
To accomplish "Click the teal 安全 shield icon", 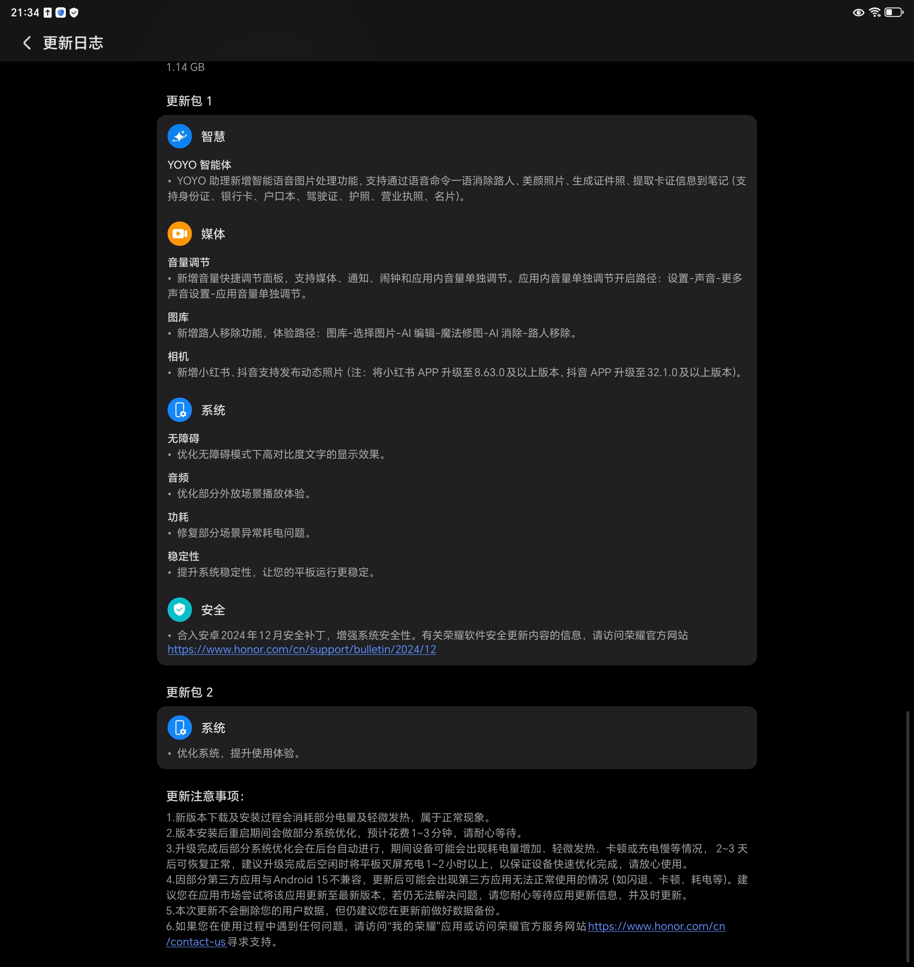I will pos(179,610).
